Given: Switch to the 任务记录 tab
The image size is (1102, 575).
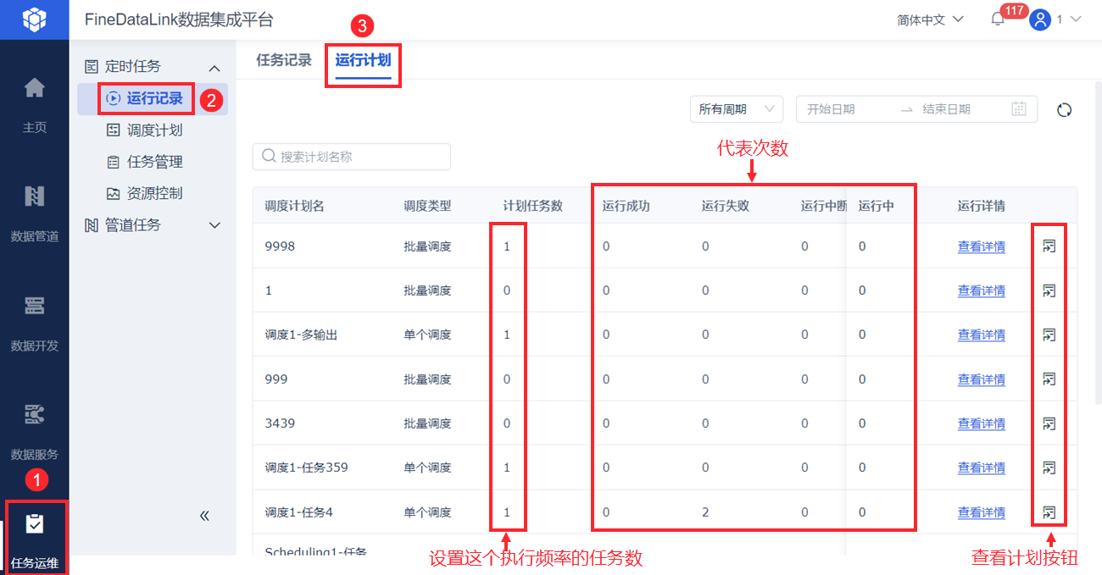Looking at the screenshot, I should [284, 60].
